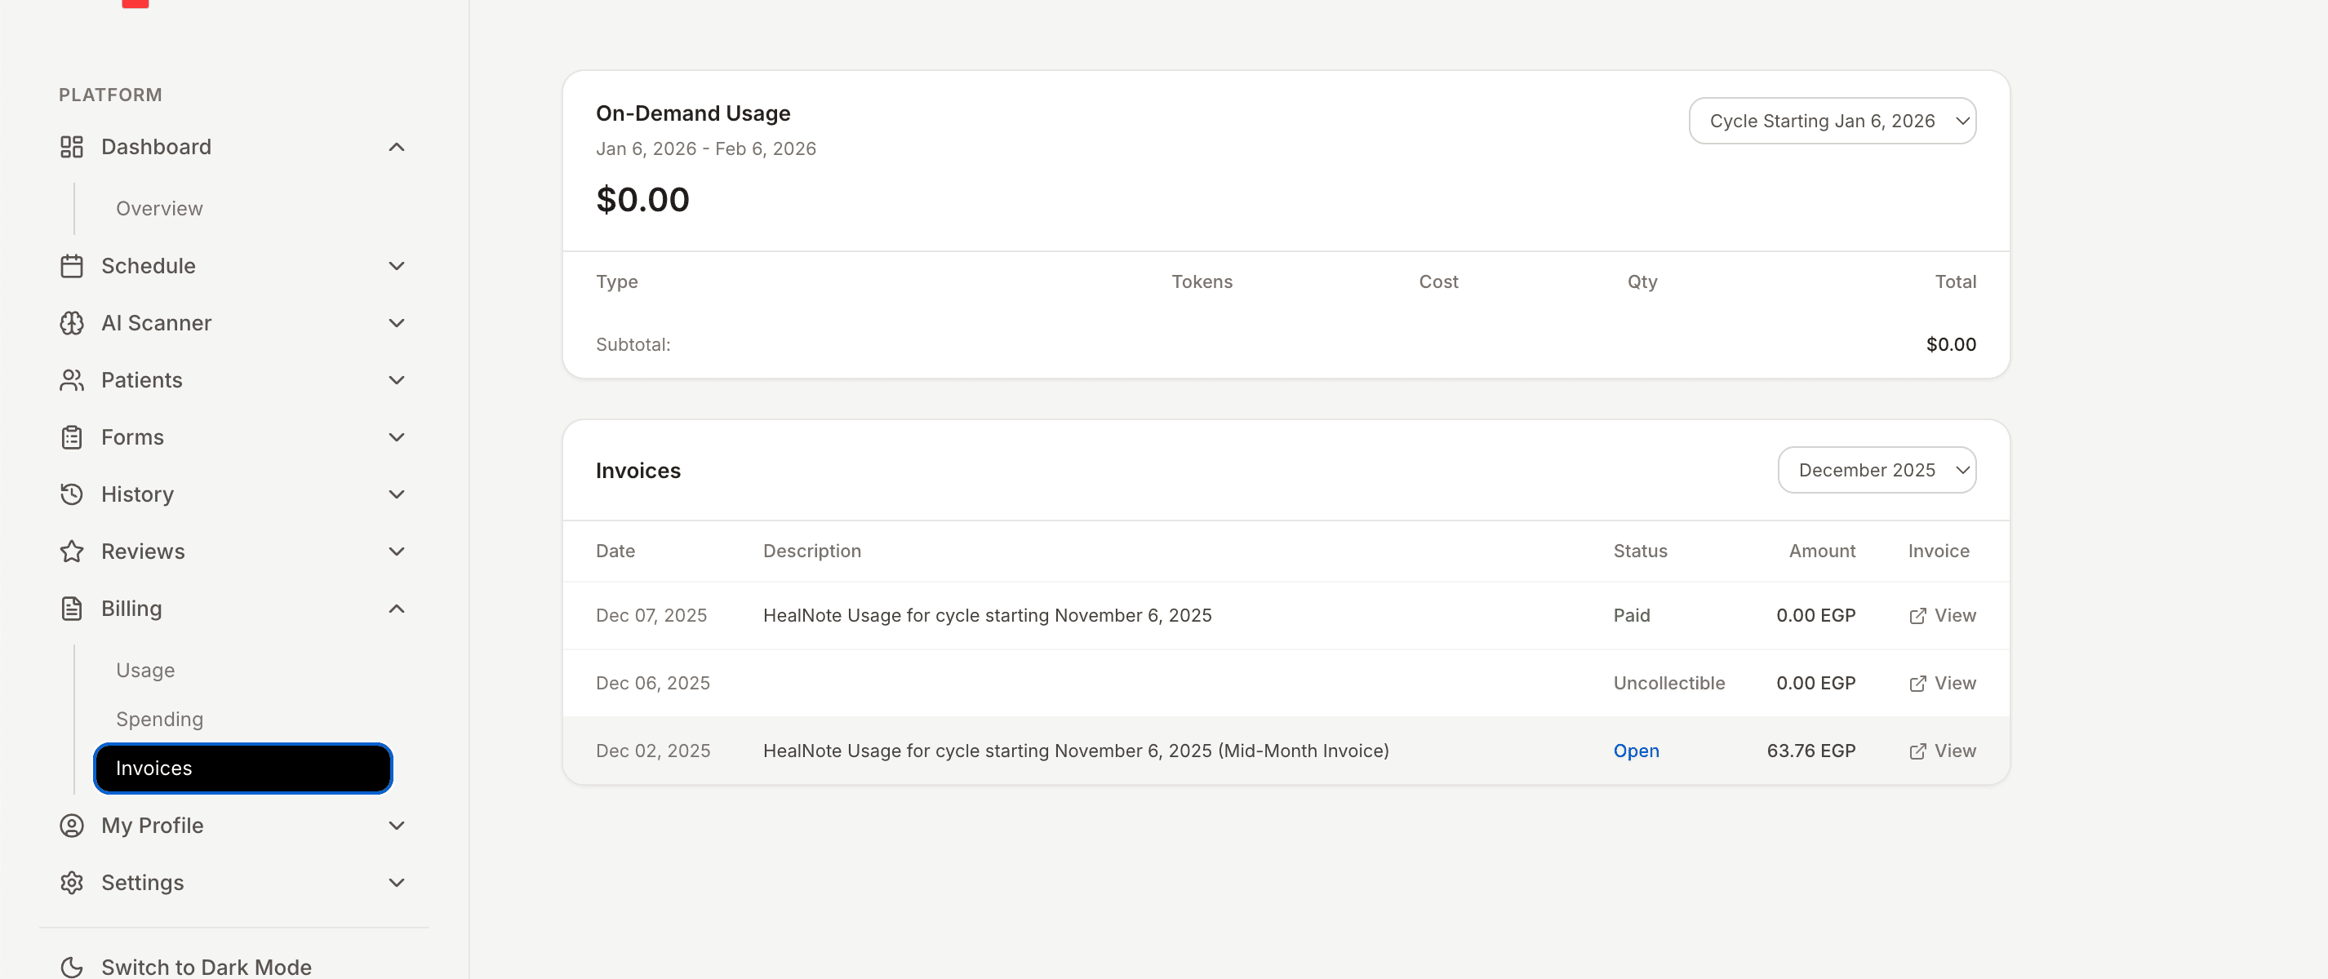
Task: Click the On-Demand Usage heading
Action: [693, 113]
